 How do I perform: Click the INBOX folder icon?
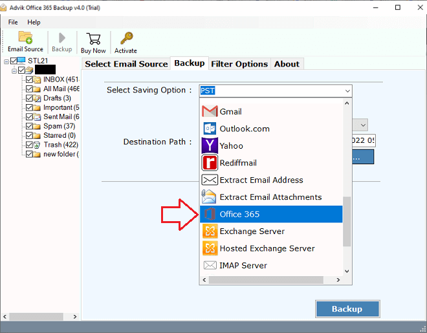tap(37, 80)
